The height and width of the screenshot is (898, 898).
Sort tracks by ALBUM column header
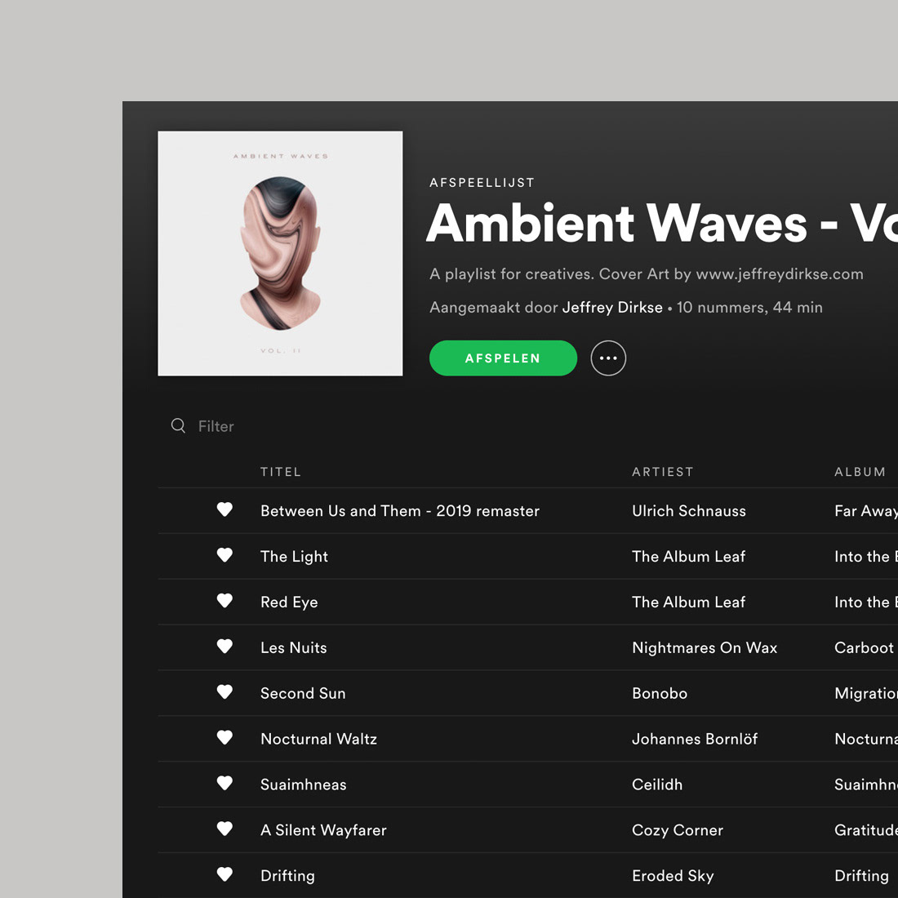(860, 472)
